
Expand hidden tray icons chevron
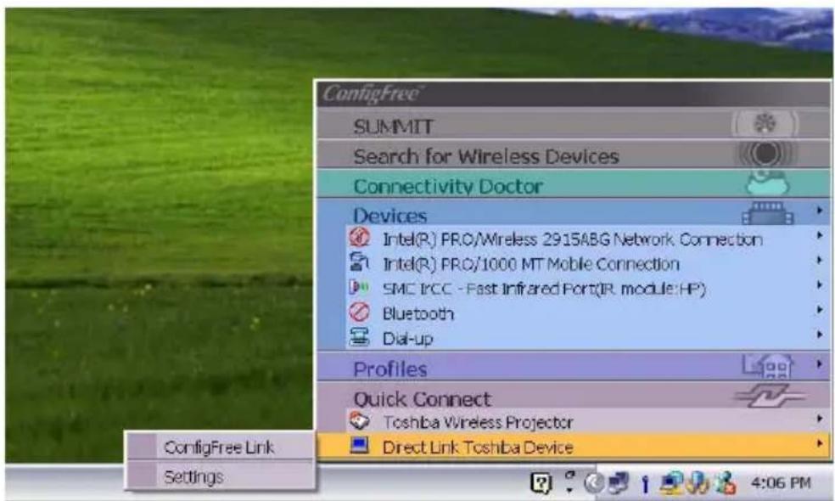[x=593, y=483]
